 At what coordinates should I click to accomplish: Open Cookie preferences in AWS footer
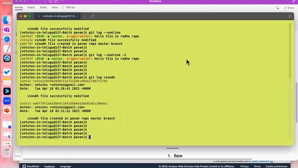tap(276, 167)
